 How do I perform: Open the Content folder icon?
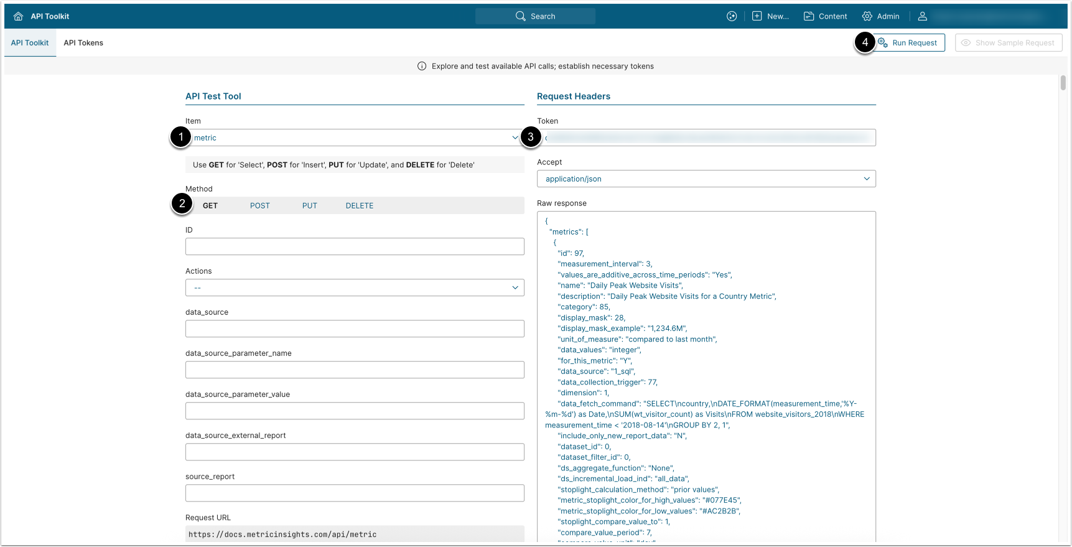pyautogui.click(x=809, y=16)
